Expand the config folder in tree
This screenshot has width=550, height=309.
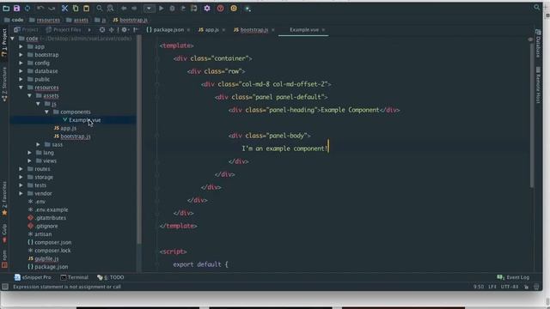(21, 63)
